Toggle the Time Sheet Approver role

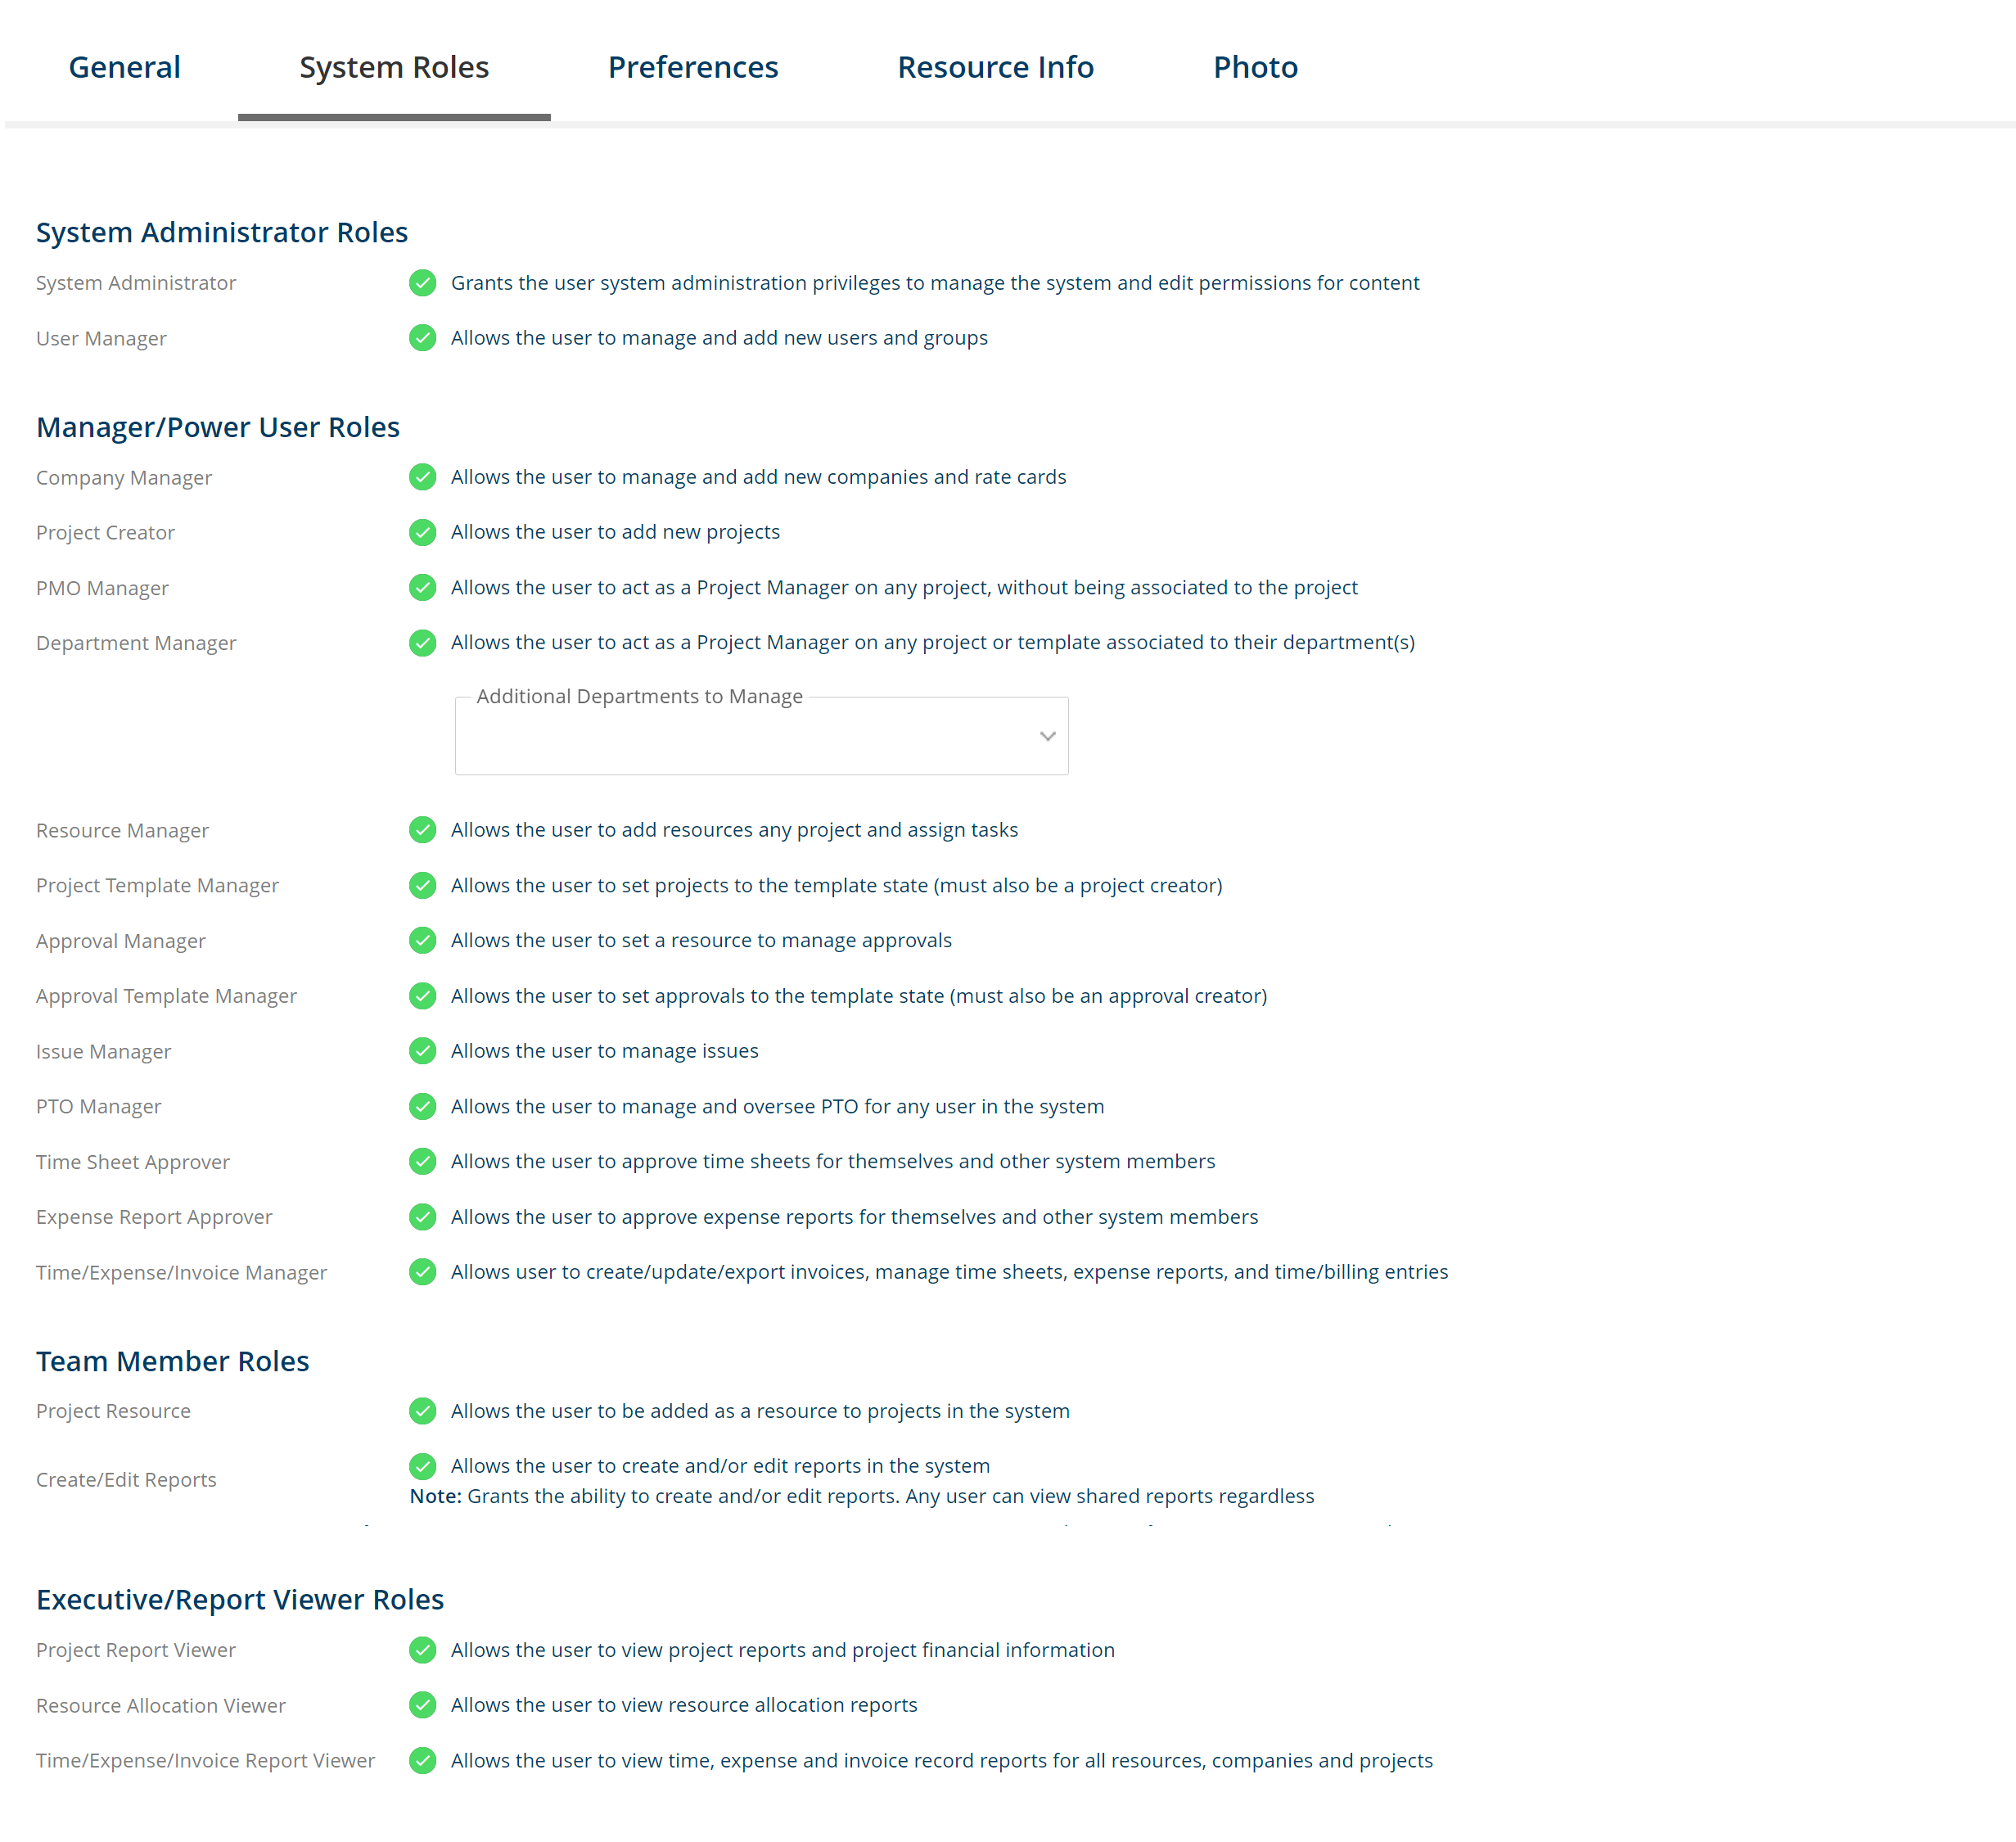[422, 1161]
